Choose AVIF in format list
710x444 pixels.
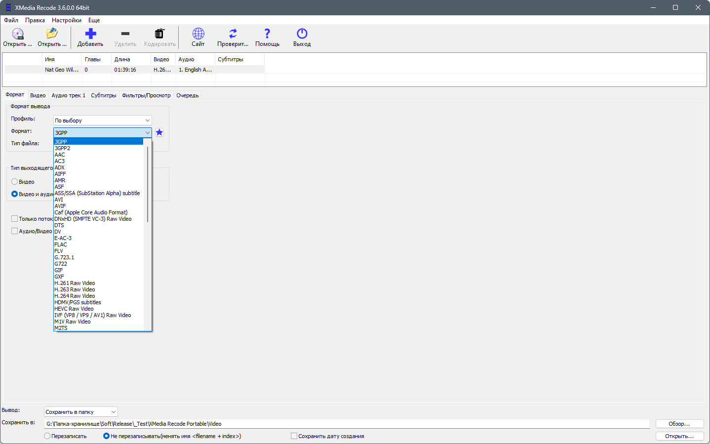pyautogui.click(x=98, y=206)
